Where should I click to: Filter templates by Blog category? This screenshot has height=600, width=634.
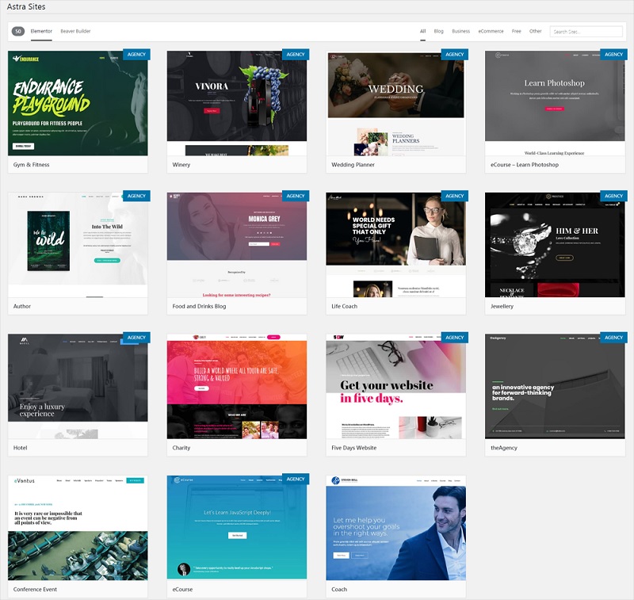[x=438, y=32]
